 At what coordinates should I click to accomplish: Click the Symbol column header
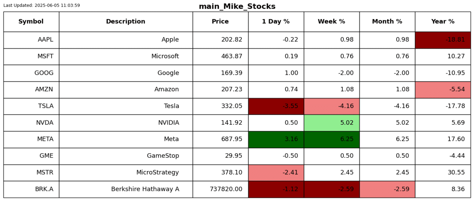coord(31,22)
